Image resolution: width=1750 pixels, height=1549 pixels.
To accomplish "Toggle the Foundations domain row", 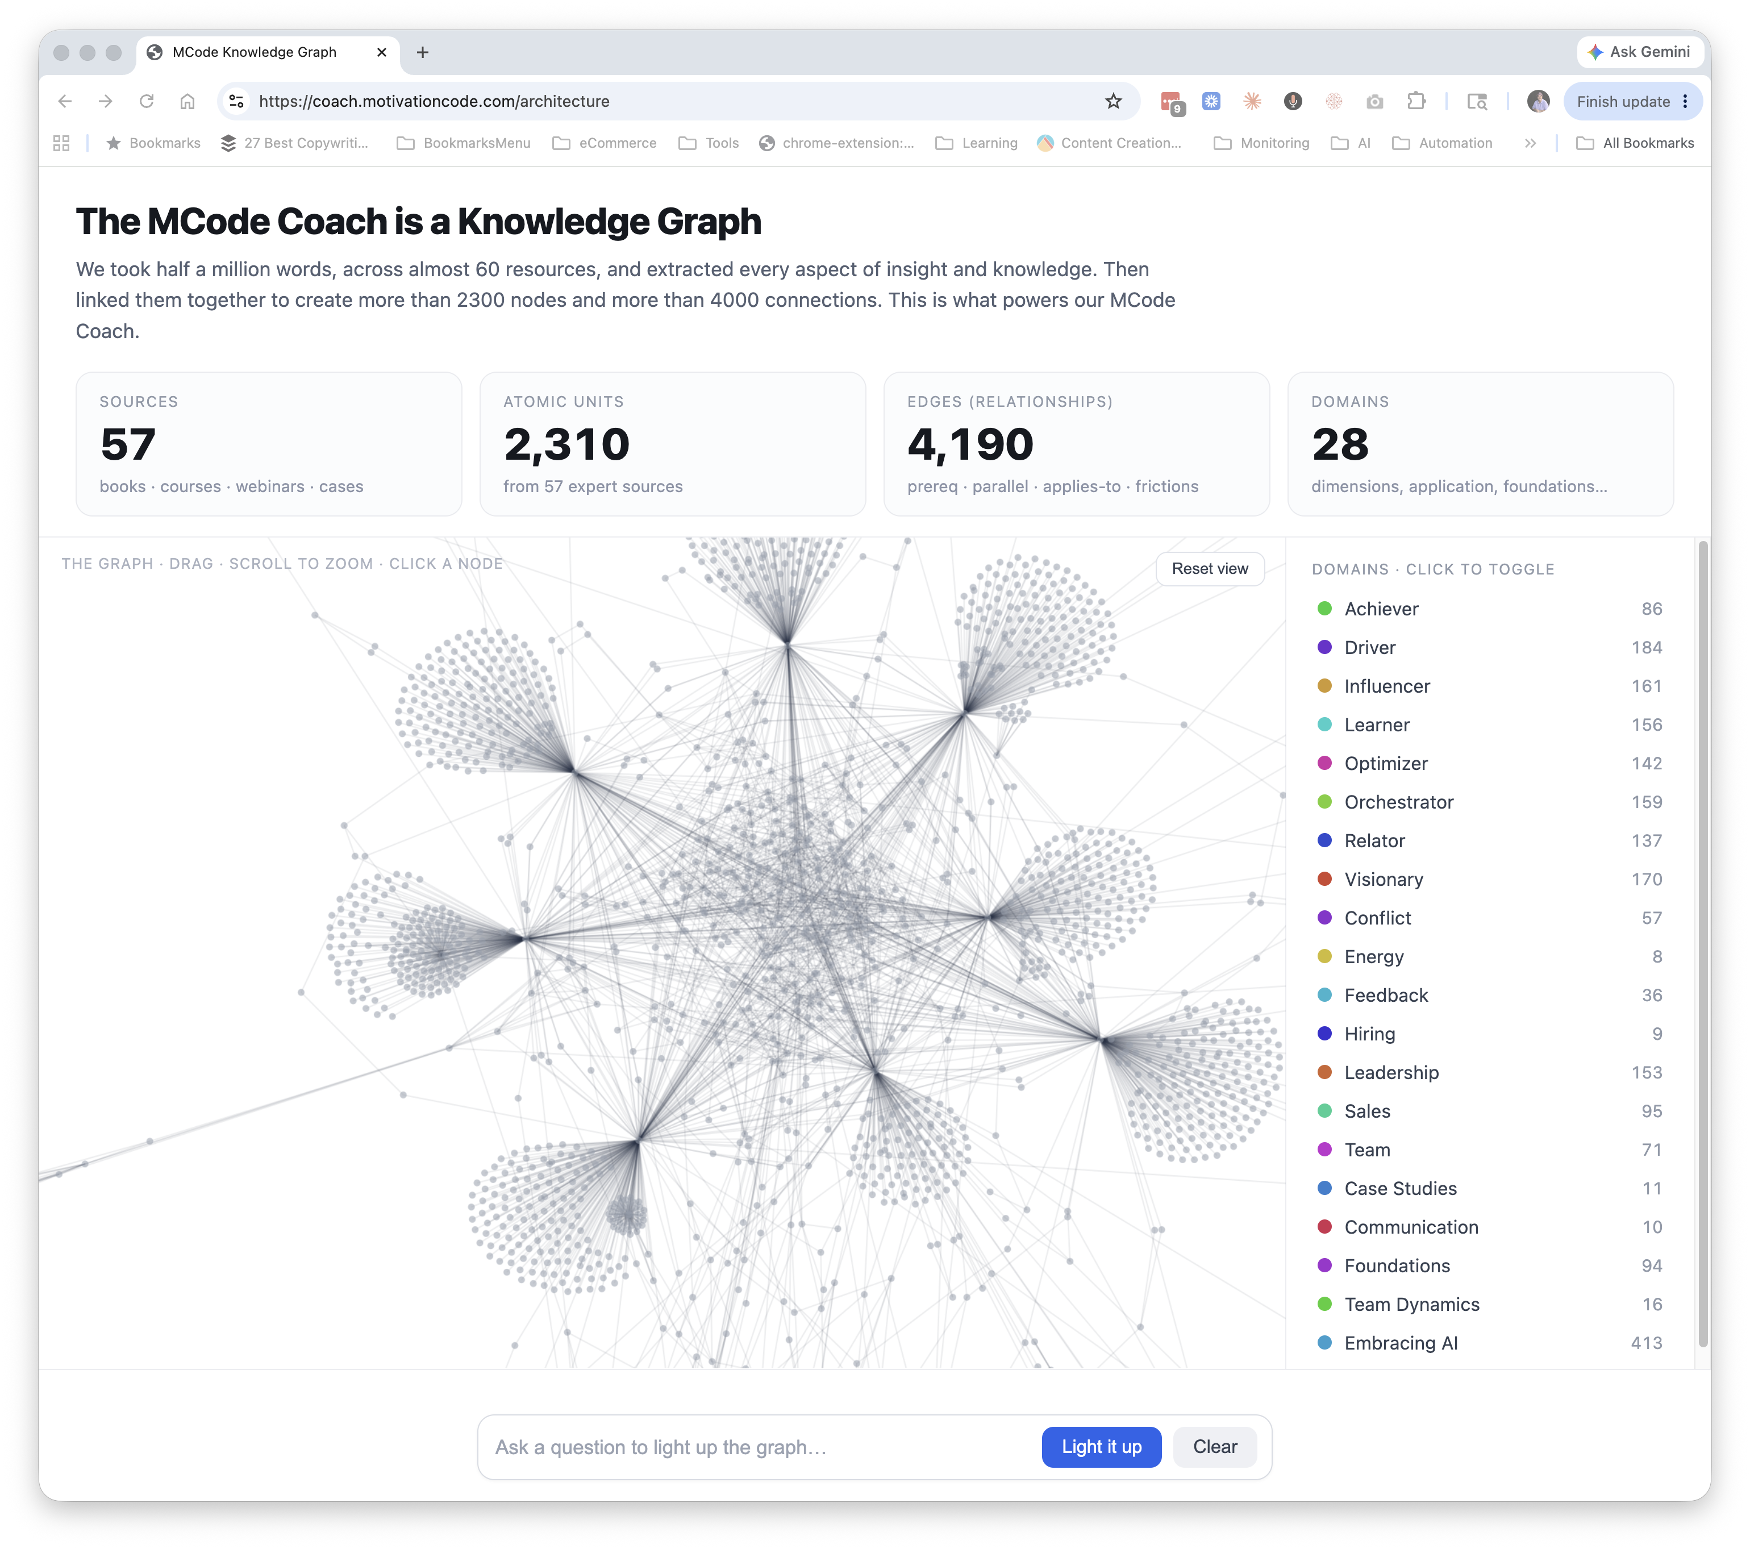I will pyautogui.click(x=1489, y=1265).
